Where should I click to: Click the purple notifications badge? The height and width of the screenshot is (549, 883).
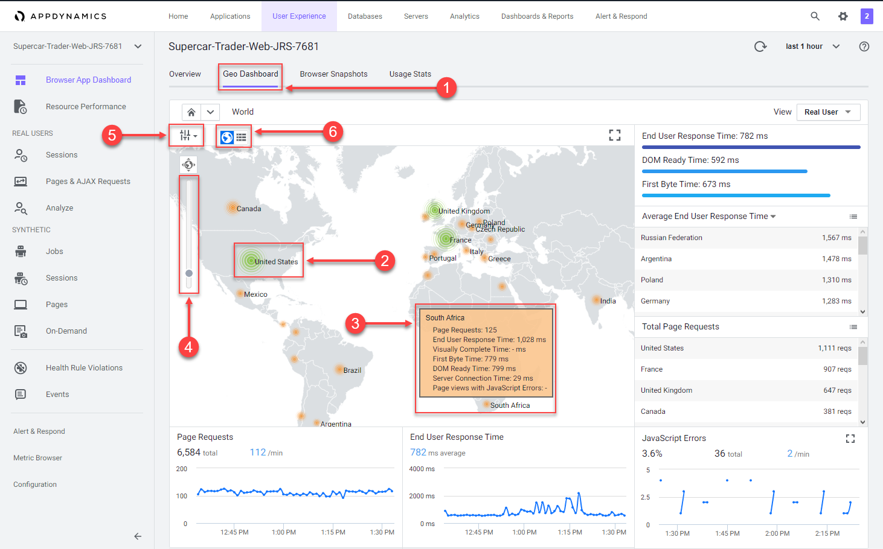[867, 16]
